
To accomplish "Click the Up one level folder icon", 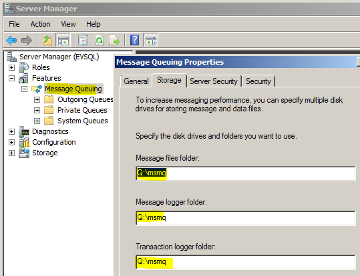I will click(47, 41).
